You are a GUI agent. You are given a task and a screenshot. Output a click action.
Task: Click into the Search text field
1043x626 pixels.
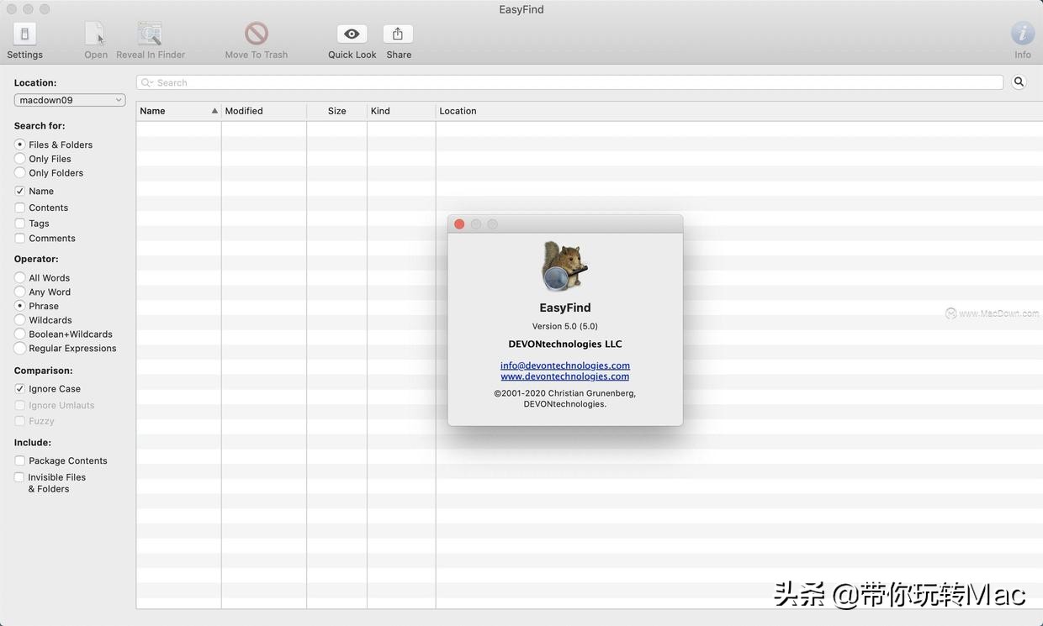pos(569,82)
